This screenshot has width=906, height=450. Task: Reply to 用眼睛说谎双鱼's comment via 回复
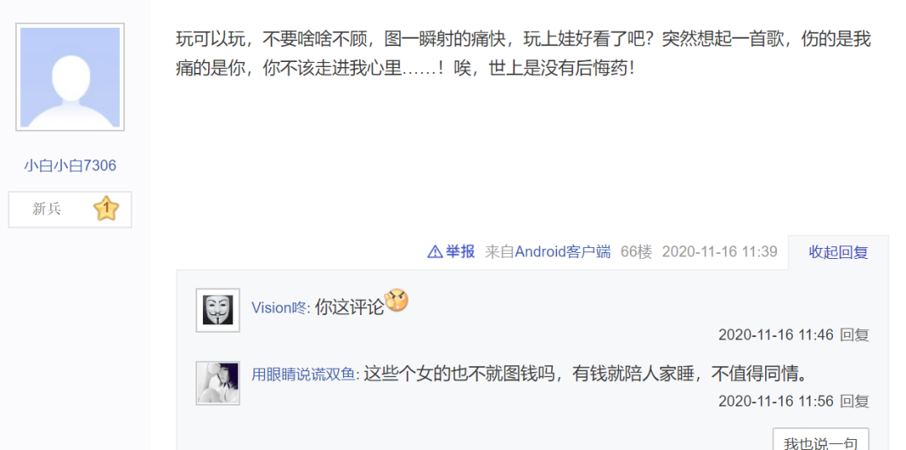tap(855, 401)
